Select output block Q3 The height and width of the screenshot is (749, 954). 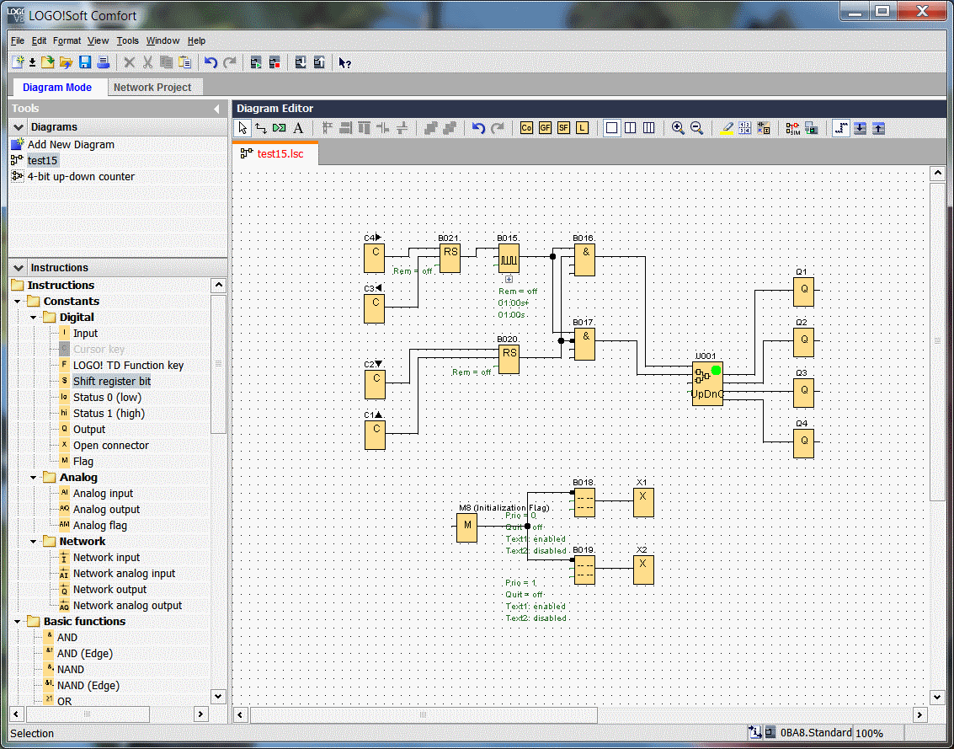803,393
